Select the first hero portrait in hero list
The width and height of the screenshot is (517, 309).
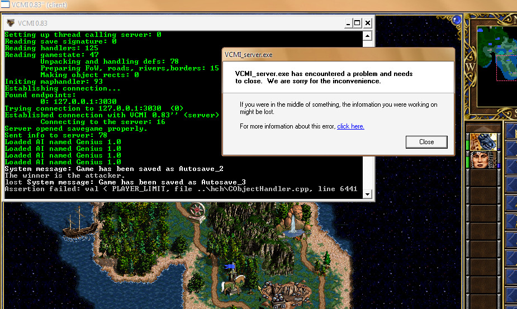pyautogui.click(x=483, y=142)
